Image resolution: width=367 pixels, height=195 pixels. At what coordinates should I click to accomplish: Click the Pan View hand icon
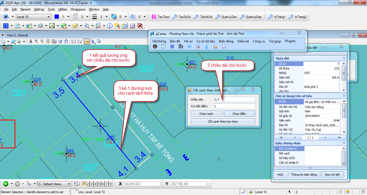tap(66, 41)
